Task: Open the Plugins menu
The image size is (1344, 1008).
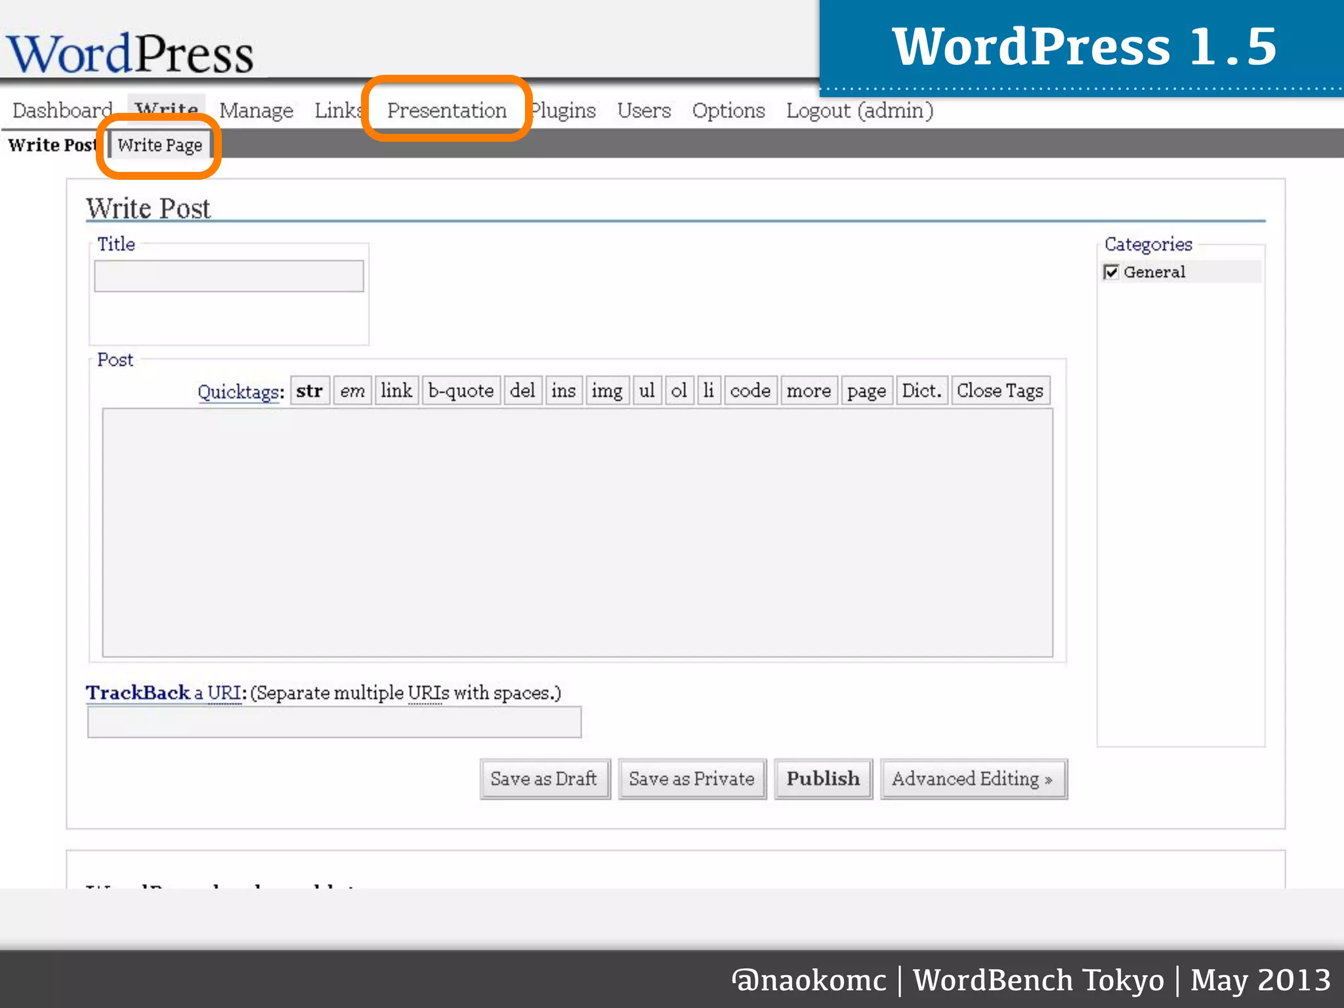Action: (x=564, y=110)
